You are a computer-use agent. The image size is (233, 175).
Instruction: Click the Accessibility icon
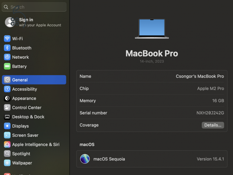pos(7,89)
